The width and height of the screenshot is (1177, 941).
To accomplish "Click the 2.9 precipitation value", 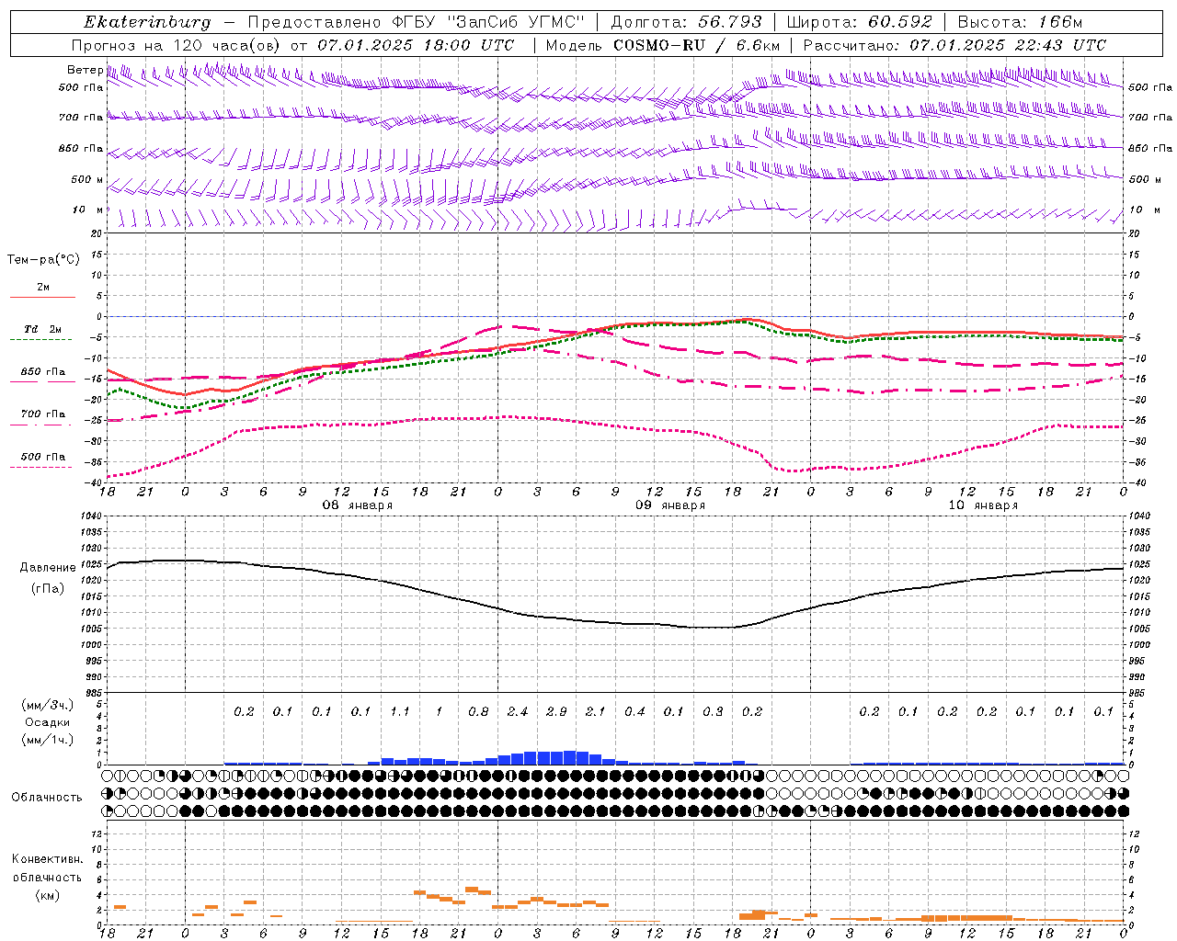I will (556, 711).
